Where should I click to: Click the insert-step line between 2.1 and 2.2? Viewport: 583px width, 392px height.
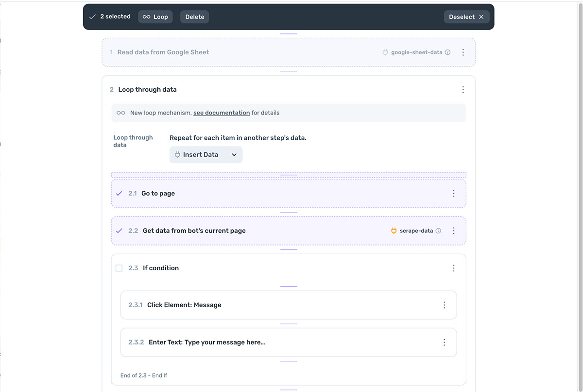coord(289,212)
